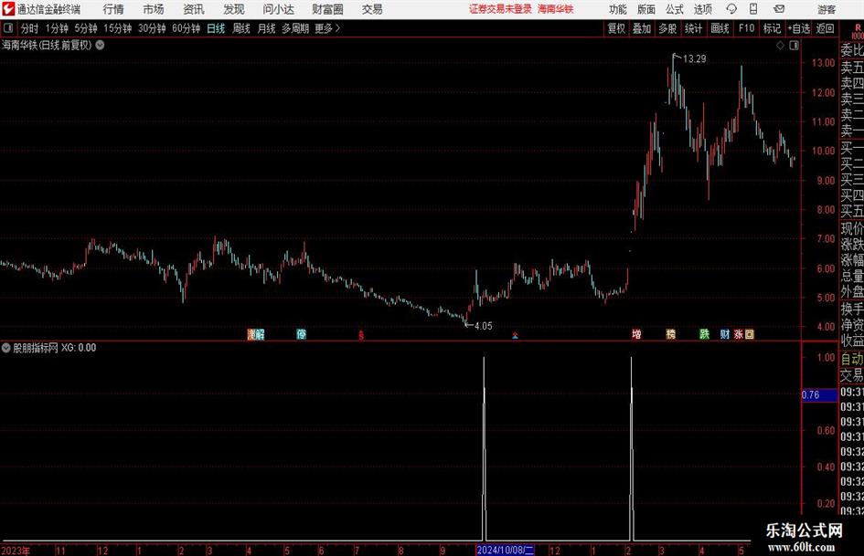Switch to the 1分钟 period

56,28
